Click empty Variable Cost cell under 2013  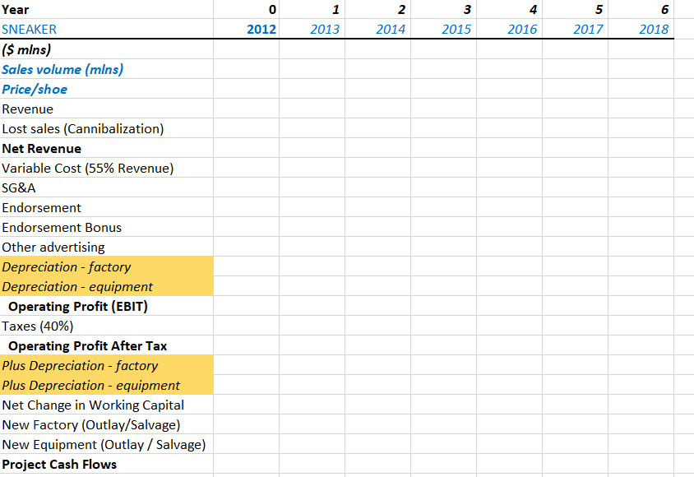pos(312,168)
